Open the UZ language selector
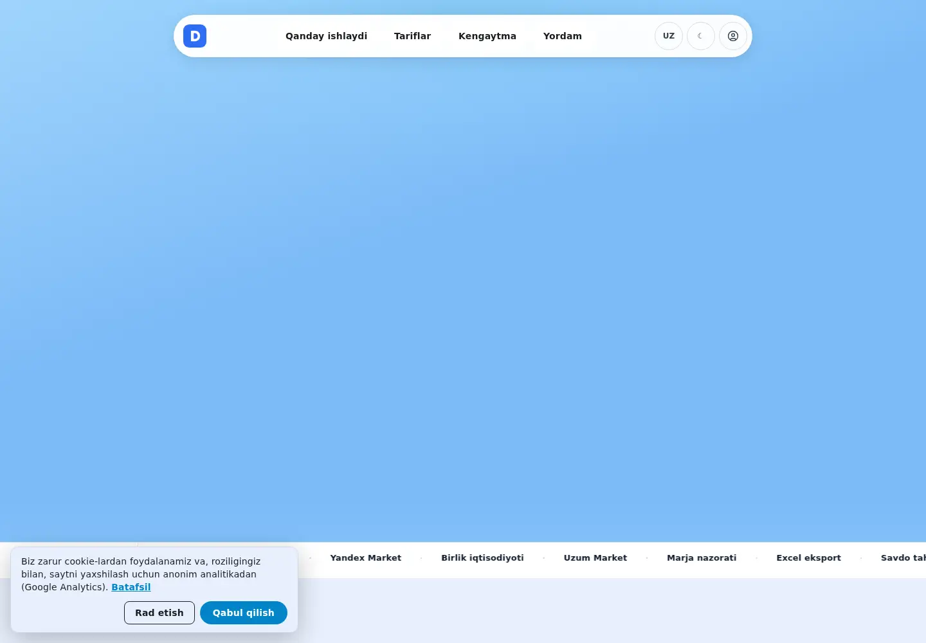The image size is (926, 643). (669, 36)
